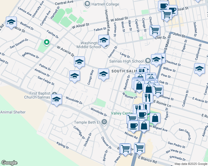Click the Salinas High School place icon
The height and width of the screenshot is (166, 208).
[x=147, y=61]
